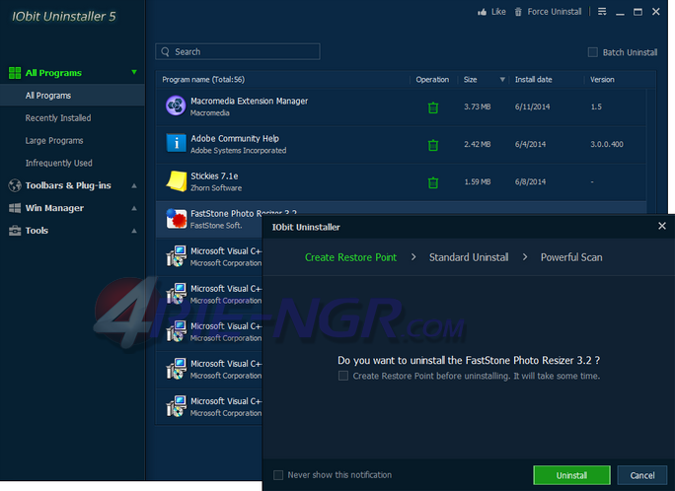Click the Tools toolbox icon
675x491 pixels.
coord(15,231)
